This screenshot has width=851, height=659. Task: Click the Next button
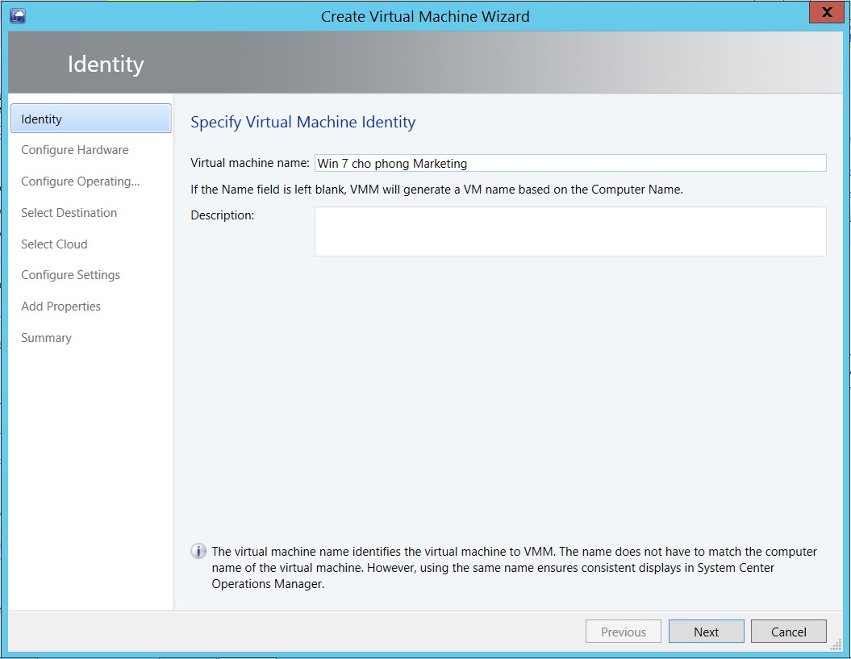(706, 632)
